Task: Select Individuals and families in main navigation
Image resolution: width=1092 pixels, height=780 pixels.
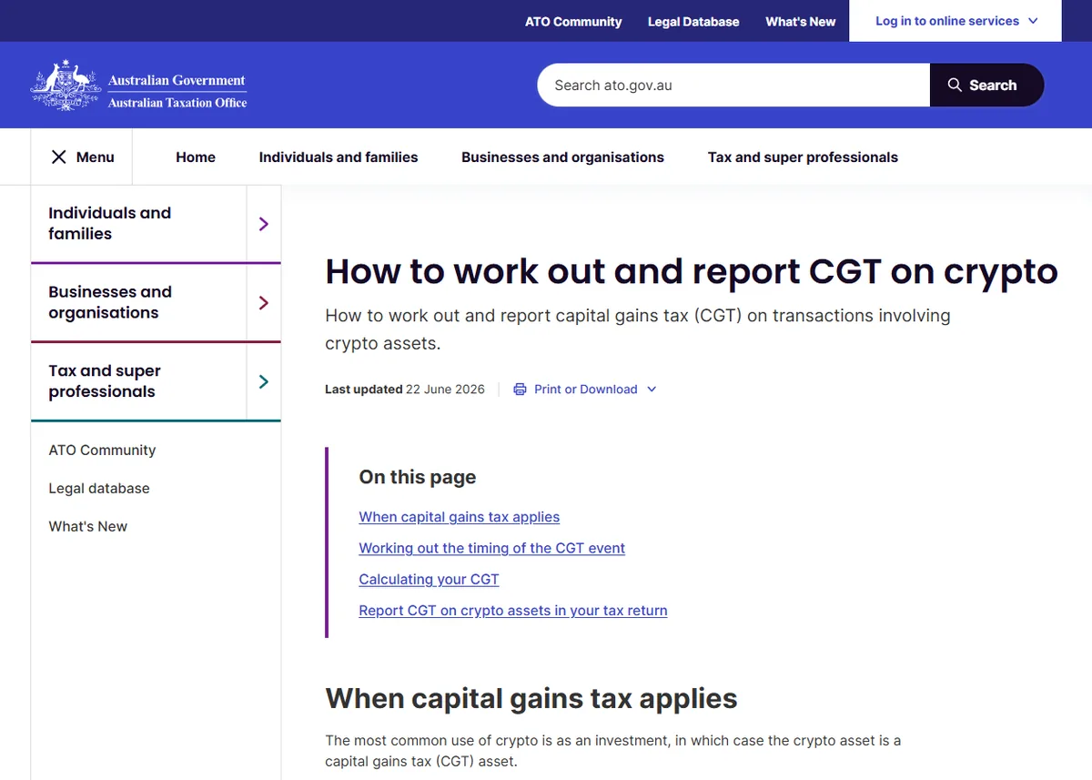Action: pos(339,157)
